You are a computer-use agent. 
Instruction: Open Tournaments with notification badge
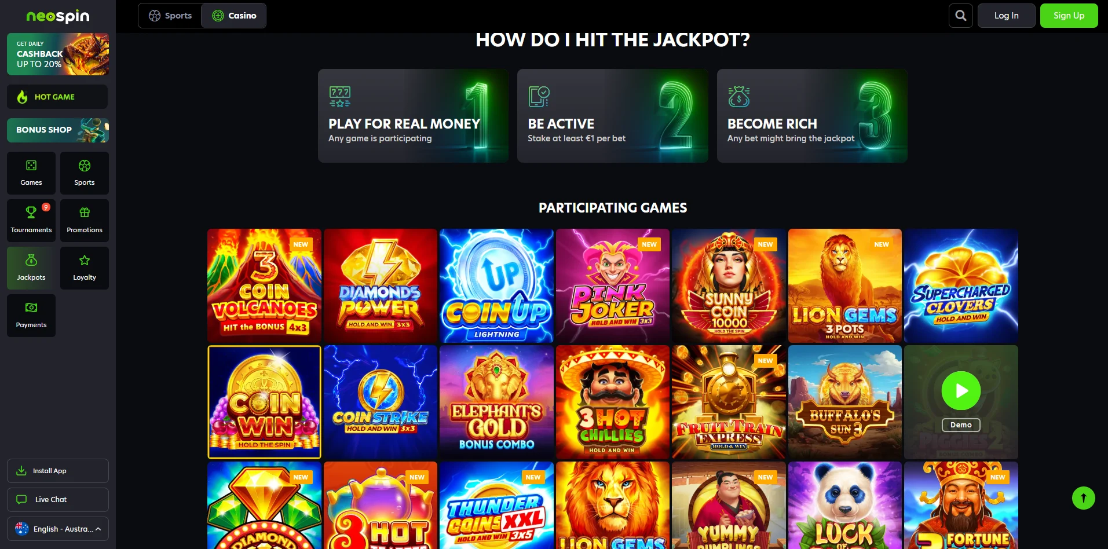(31, 221)
